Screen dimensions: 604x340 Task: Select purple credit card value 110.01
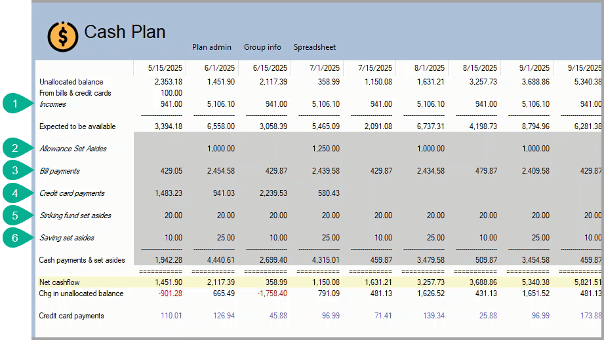(171, 316)
